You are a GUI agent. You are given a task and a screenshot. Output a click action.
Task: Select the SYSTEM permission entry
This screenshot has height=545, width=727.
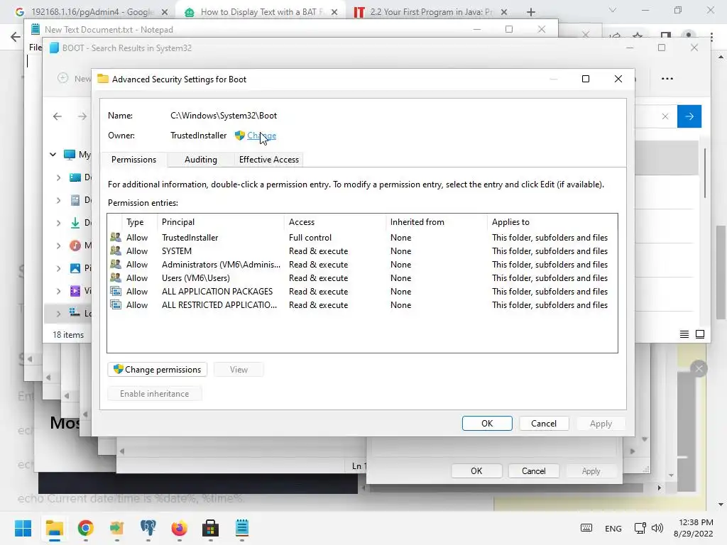click(362, 251)
